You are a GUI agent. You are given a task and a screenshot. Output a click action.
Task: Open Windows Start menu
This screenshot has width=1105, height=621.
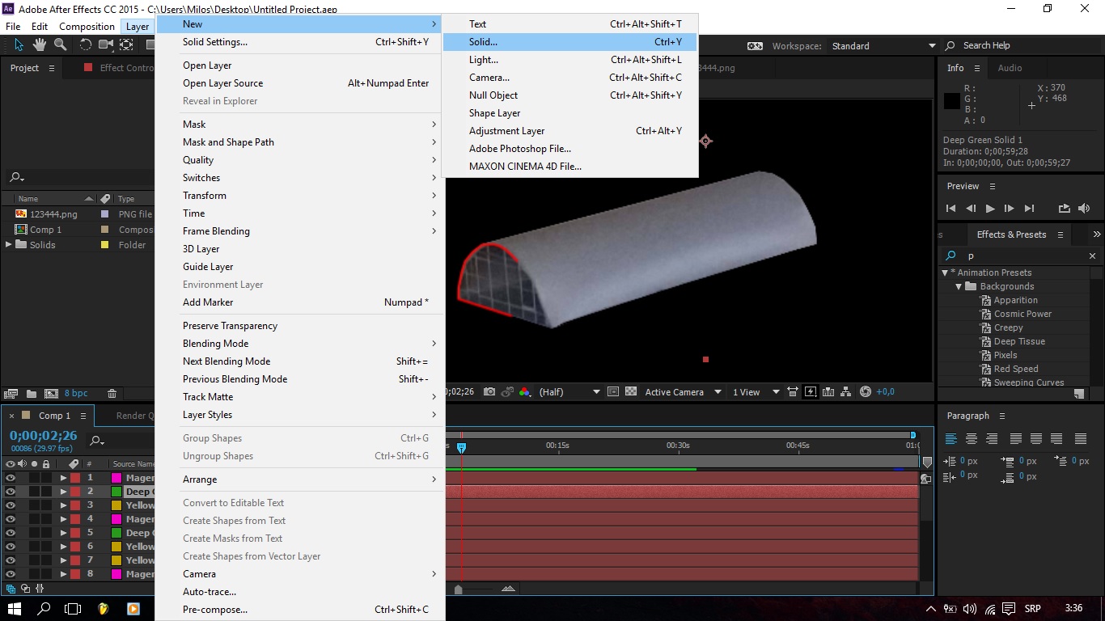[15, 608]
